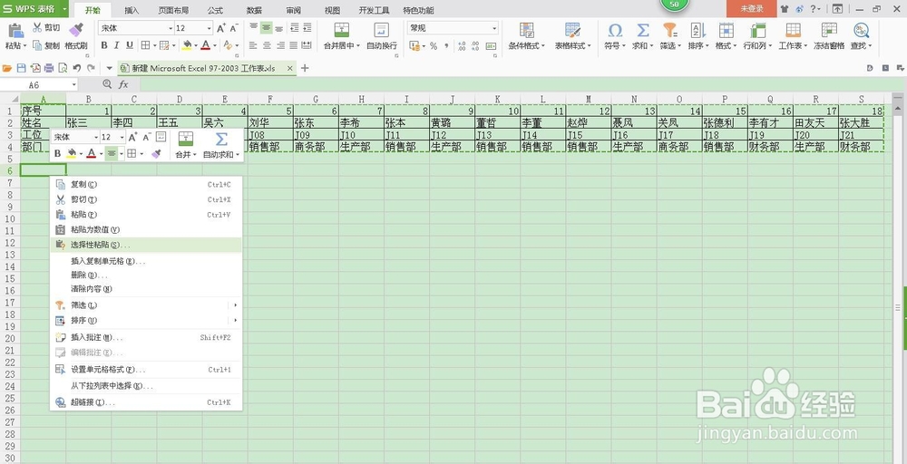
Task: Click the Symbol (符号) omega icon
Action: pyautogui.click(x=616, y=30)
